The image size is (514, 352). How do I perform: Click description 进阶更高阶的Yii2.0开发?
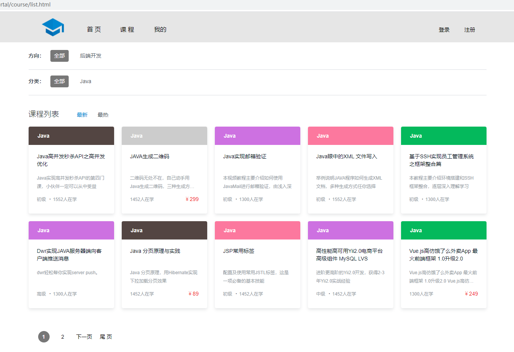click(350, 276)
